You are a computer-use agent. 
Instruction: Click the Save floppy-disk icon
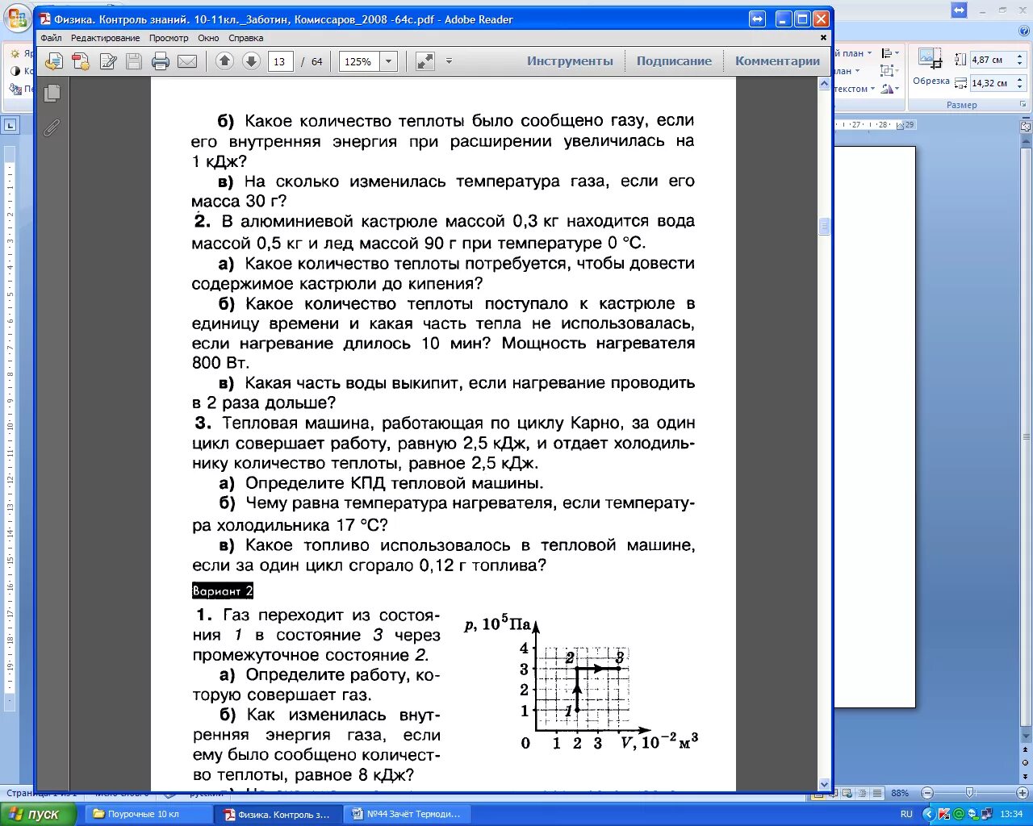134,61
